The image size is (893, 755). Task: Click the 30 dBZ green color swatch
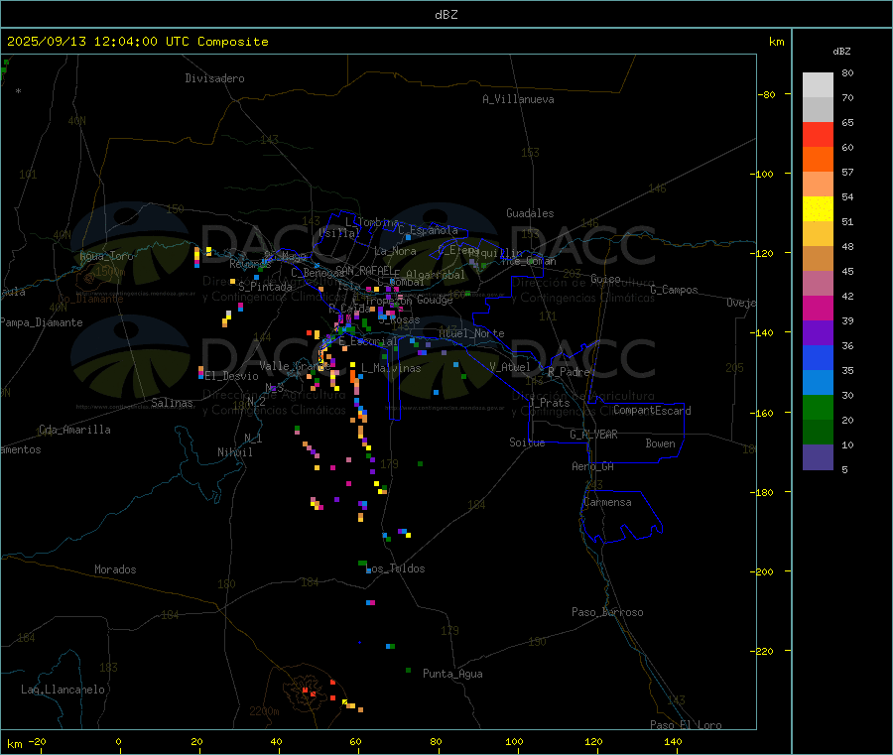818,407
